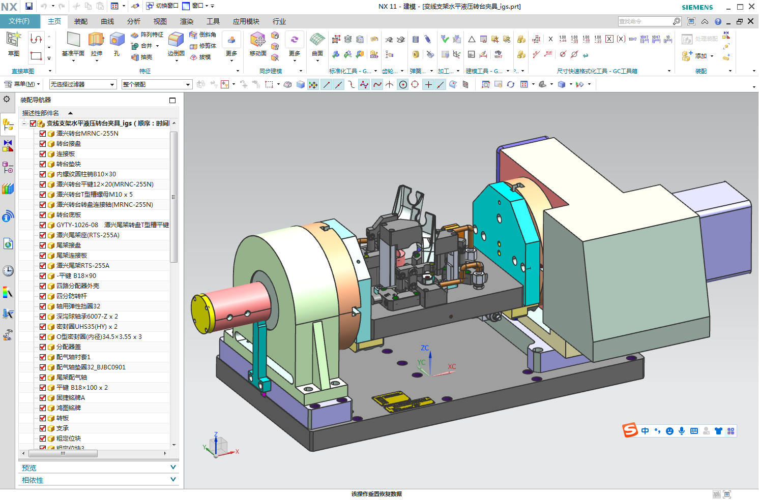Switch to the 视图 (View) ribbon tab
This screenshot has height=500, width=759.
pyautogui.click(x=160, y=21)
